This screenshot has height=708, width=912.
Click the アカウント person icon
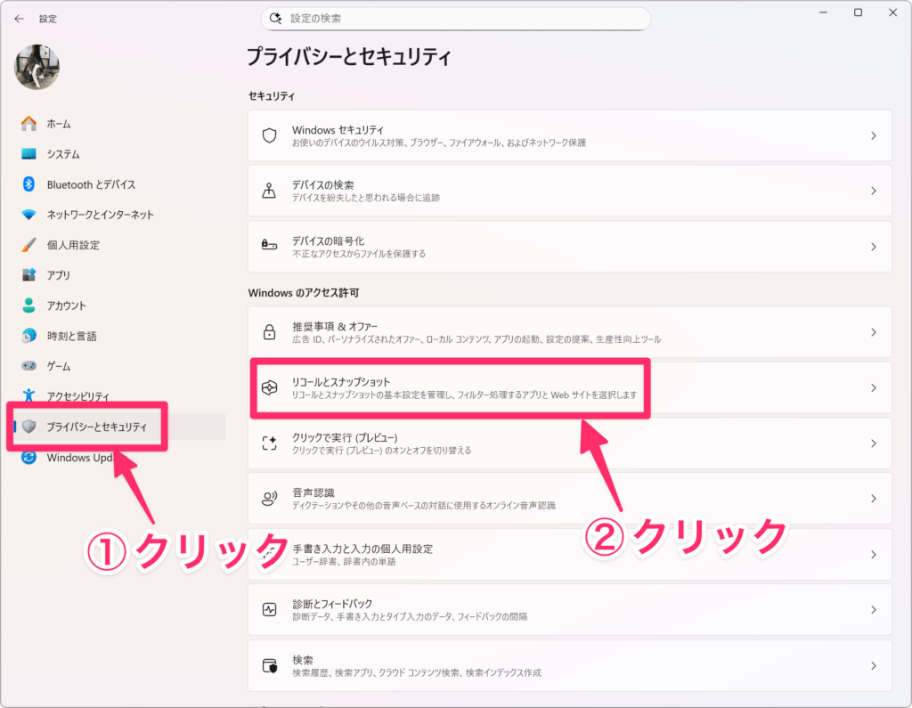click(x=28, y=305)
